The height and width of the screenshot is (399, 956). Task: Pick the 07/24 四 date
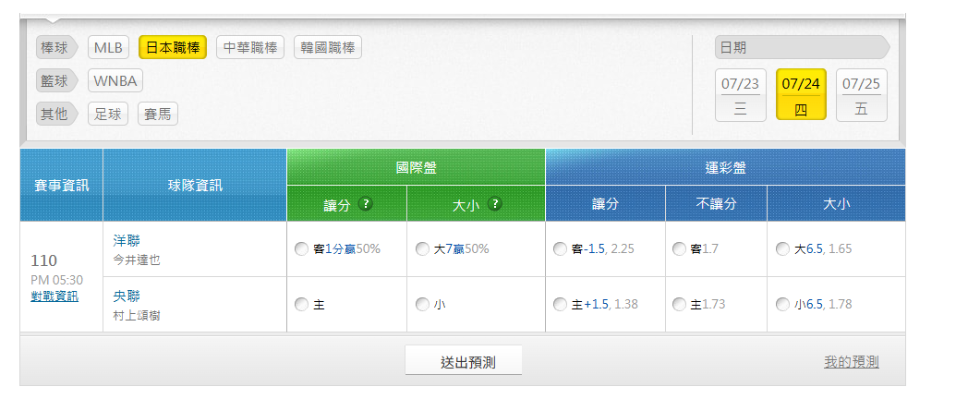[x=801, y=95]
